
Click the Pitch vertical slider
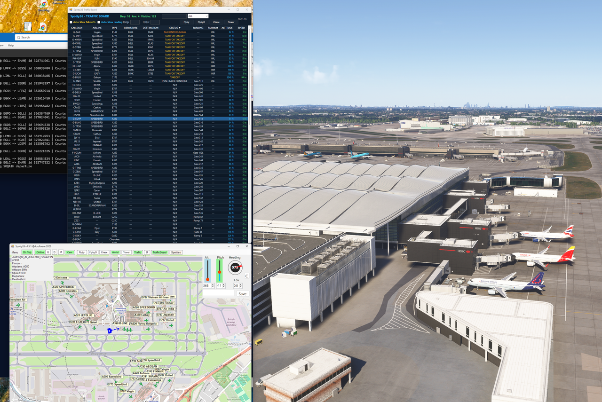pyautogui.click(x=219, y=271)
